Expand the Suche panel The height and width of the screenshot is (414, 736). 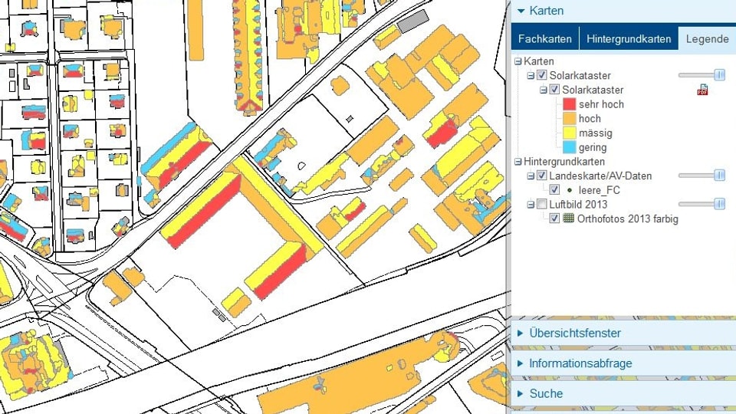623,393
